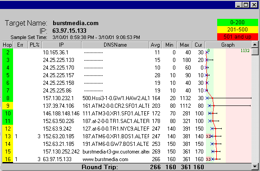
Task: Select the green 0-200 legend swatch
Action: tap(237, 22)
